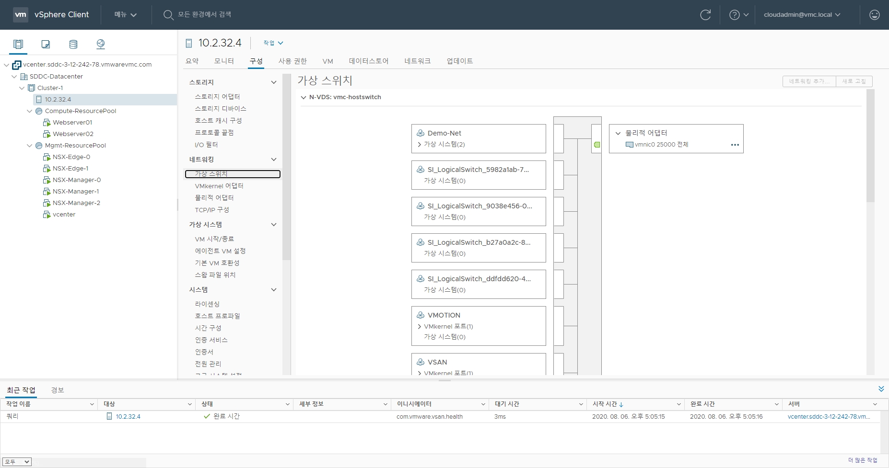Click the Cluster-1 icon in tree

coord(32,88)
